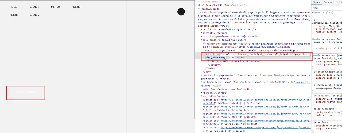342x133 pixels.
Task: Select the closing </main> tag row
Action: pos(211,68)
